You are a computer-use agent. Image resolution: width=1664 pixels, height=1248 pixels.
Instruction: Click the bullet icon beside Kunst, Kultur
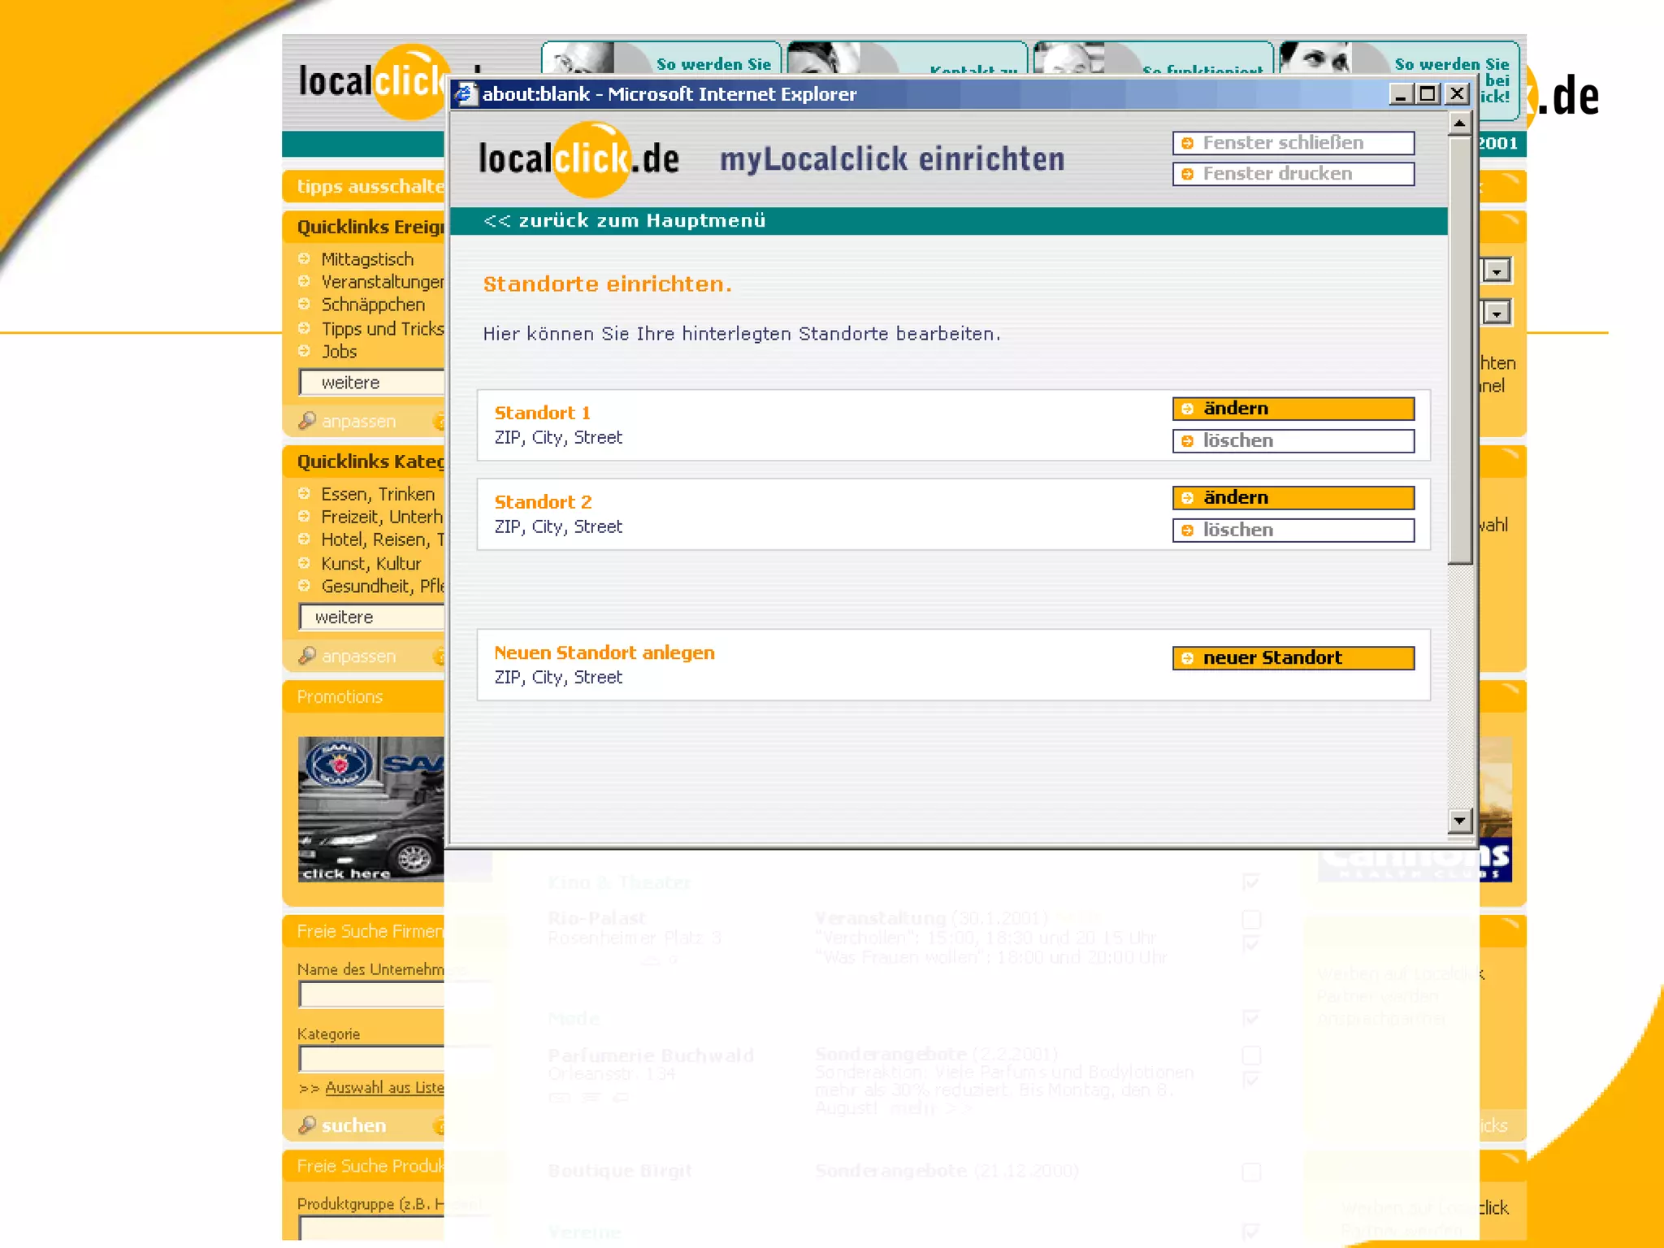tap(304, 563)
